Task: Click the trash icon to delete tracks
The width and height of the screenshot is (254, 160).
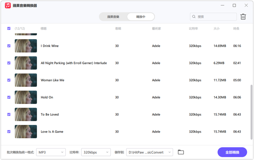Action: click(x=243, y=17)
